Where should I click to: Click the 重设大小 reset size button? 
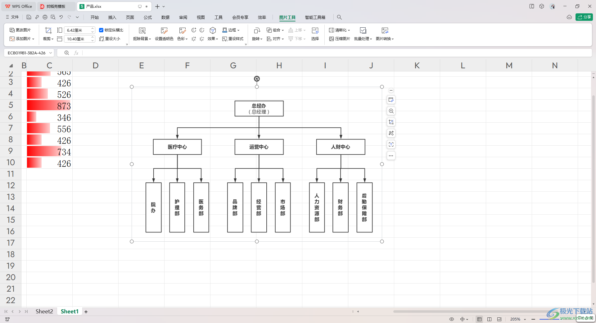110,39
